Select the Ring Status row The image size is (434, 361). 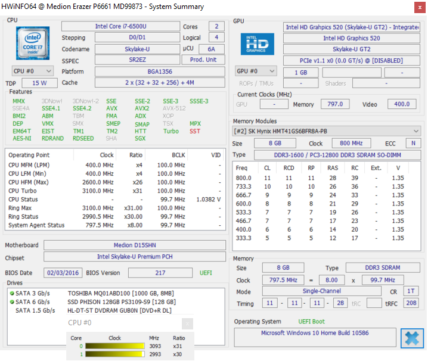115,217
